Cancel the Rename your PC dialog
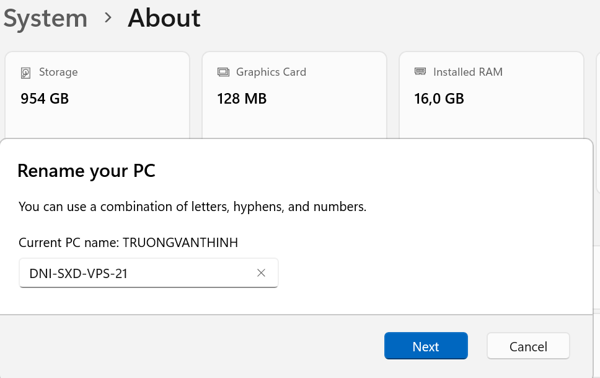The image size is (600, 378). 527,346
